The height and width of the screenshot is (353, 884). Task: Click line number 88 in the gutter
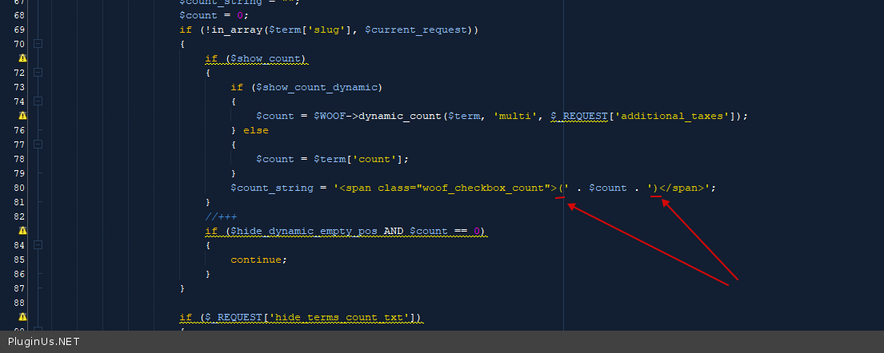click(19, 303)
